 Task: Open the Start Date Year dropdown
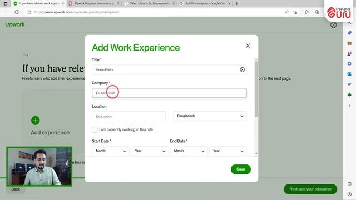tap(150, 151)
